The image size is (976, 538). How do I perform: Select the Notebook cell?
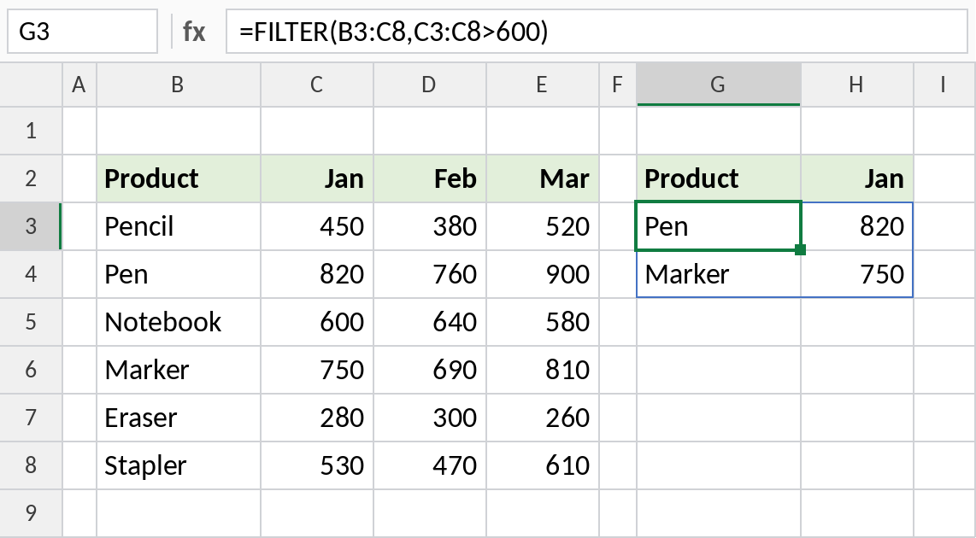click(178, 322)
